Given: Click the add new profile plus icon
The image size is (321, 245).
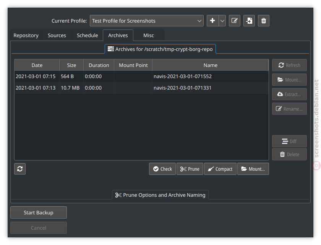Looking at the screenshot, I should [213, 21].
